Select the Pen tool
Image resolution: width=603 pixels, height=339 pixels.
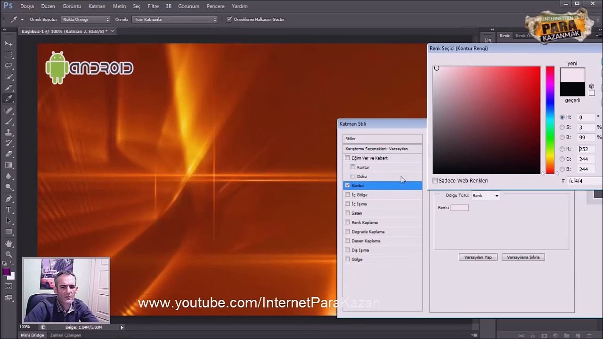click(x=9, y=198)
